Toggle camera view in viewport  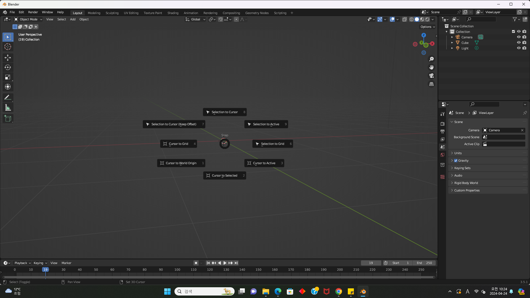point(431,76)
